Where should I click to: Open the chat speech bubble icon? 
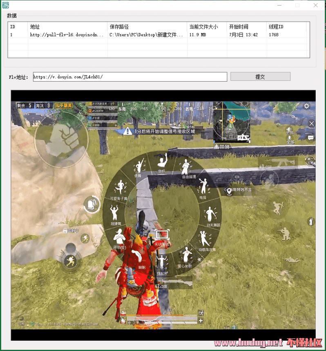tap(310, 138)
